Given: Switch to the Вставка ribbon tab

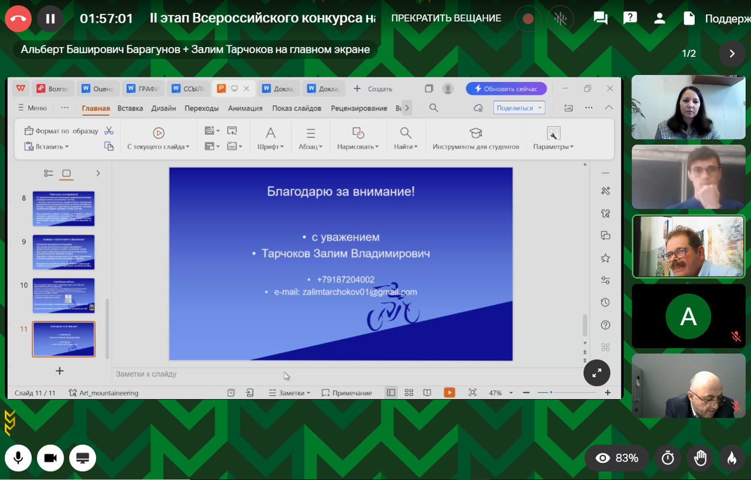Looking at the screenshot, I should [x=130, y=108].
